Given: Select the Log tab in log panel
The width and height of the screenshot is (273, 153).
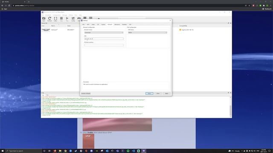Looking at the screenshot, I should 43,95.
